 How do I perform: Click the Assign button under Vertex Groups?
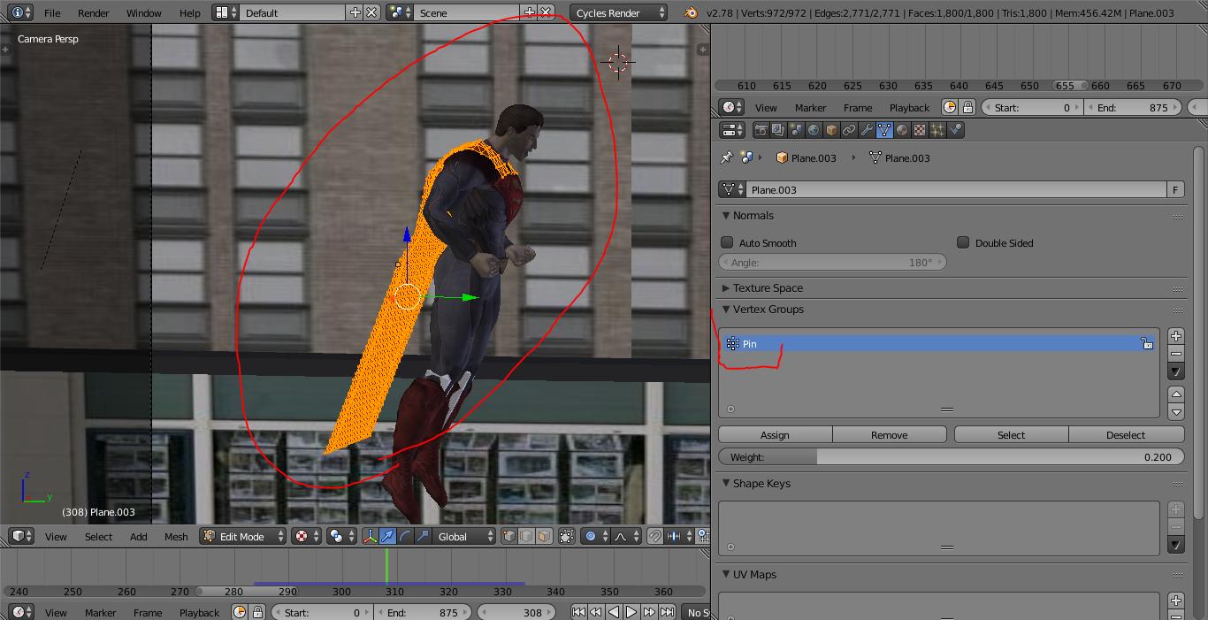pos(774,434)
